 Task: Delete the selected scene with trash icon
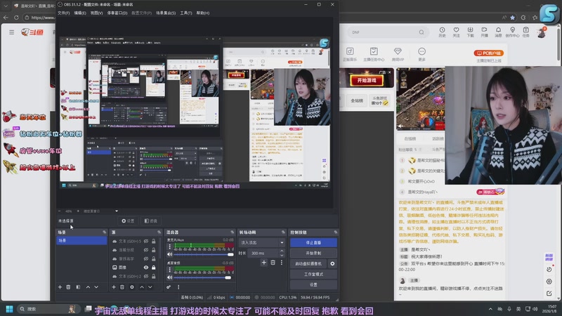pos(68,287)
